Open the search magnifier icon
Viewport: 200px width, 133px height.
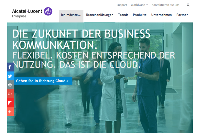click(188, 5)
